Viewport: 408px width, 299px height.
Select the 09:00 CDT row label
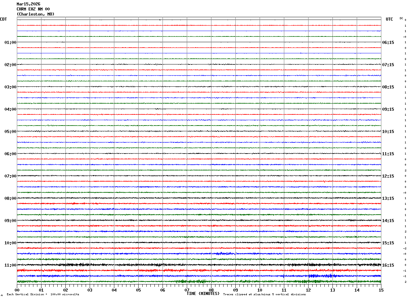10,221
